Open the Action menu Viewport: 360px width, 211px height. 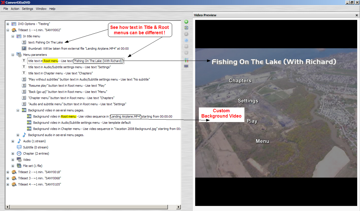[15, 9]
